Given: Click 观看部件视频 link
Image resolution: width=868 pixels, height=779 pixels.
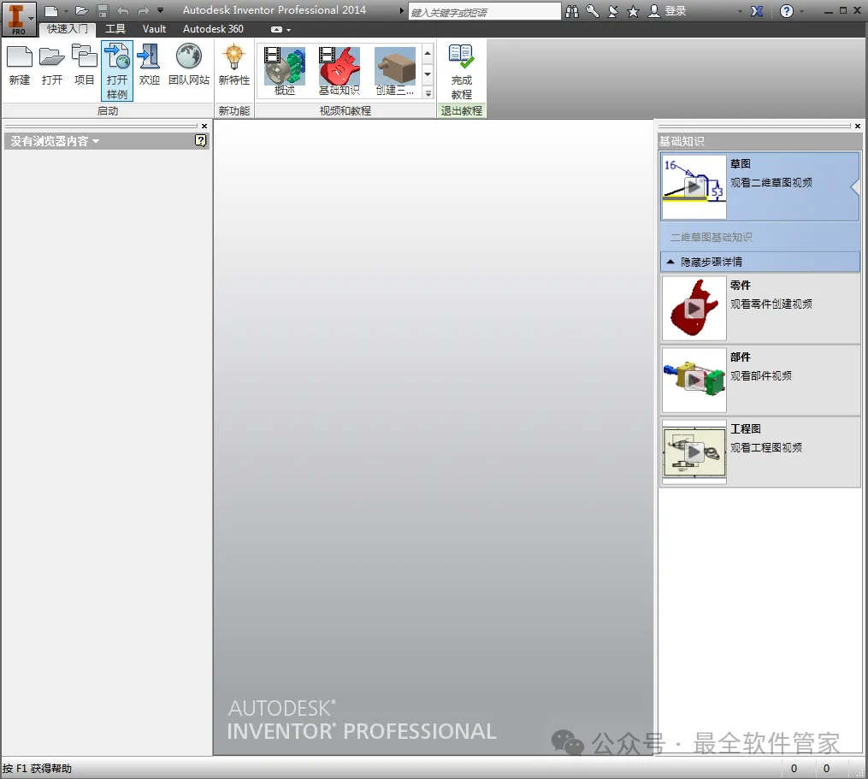Looking at the screenshot, I should 760,375.
